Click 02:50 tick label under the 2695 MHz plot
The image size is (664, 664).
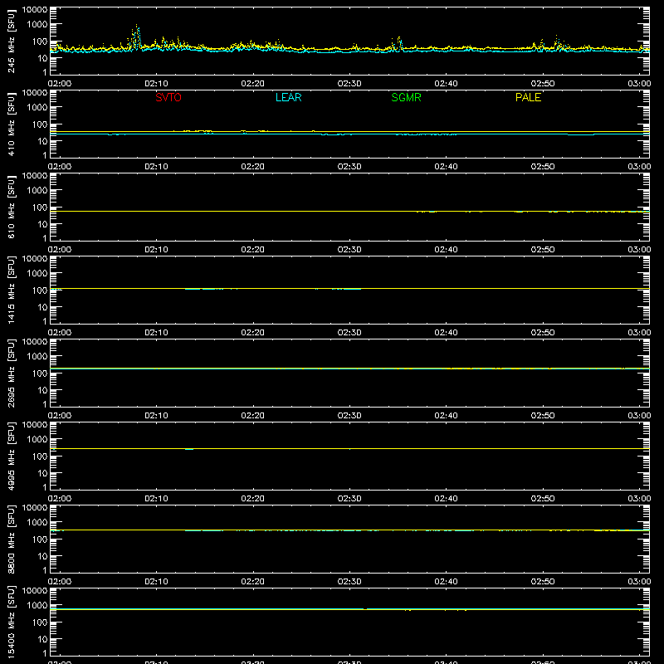(543, 416)
